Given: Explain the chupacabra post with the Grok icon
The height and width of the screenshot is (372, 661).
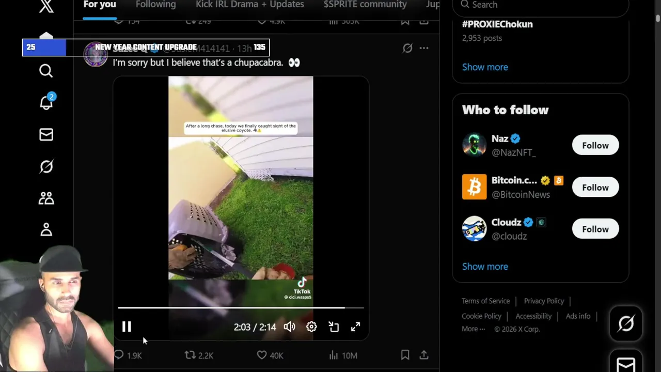Looking at the screenshot, I should [x=407, y=48].
